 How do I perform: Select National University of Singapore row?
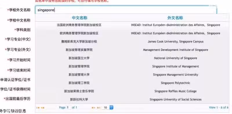(x=132, y=58)
